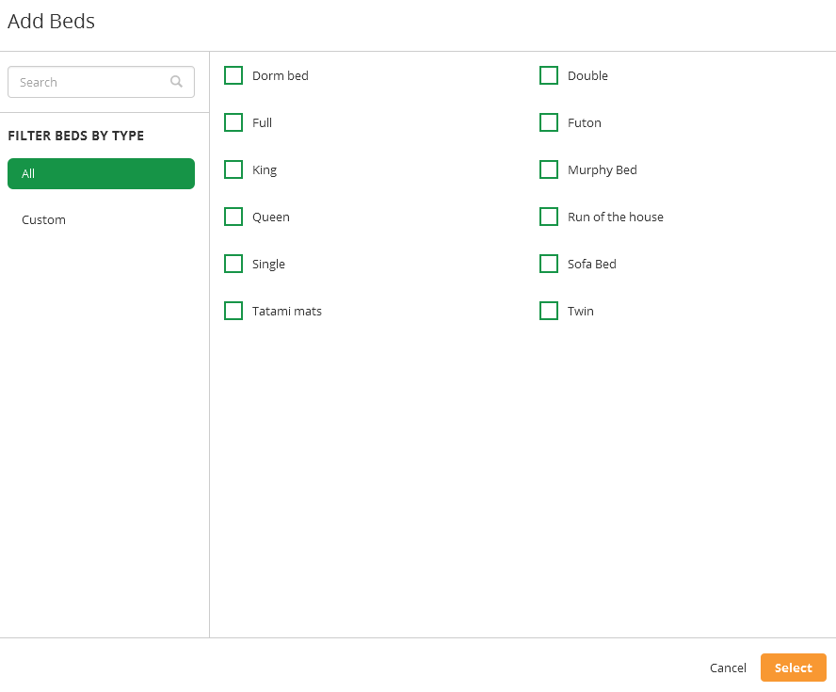Click the Murphy Bed label text
Image resolution: width=836 pixels, height=692 pixels.
[x=603, y=170]
